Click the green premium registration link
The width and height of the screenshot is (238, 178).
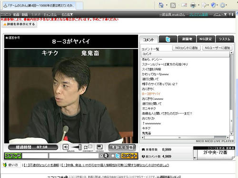pos(198,14)
